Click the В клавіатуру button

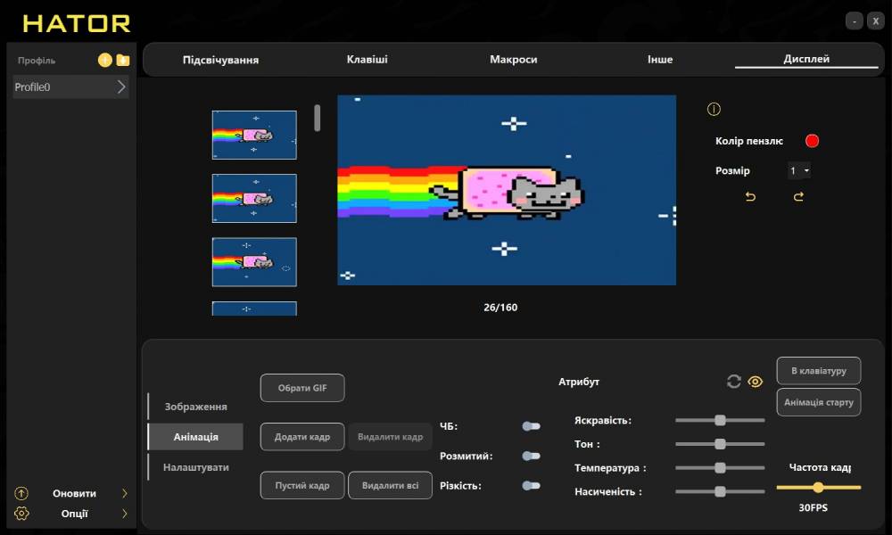[x=818, y=370]
